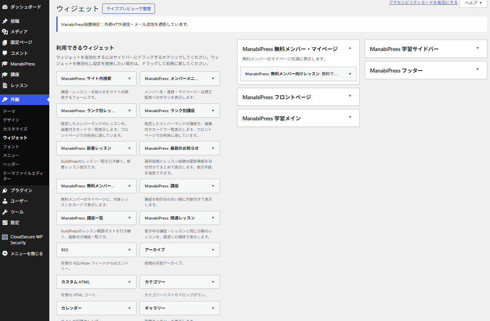
Task: Expand the 講座 widget arrow
Action: click(x=213, y=186)
